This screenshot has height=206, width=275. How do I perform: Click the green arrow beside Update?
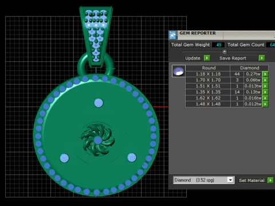click(207, 58)
